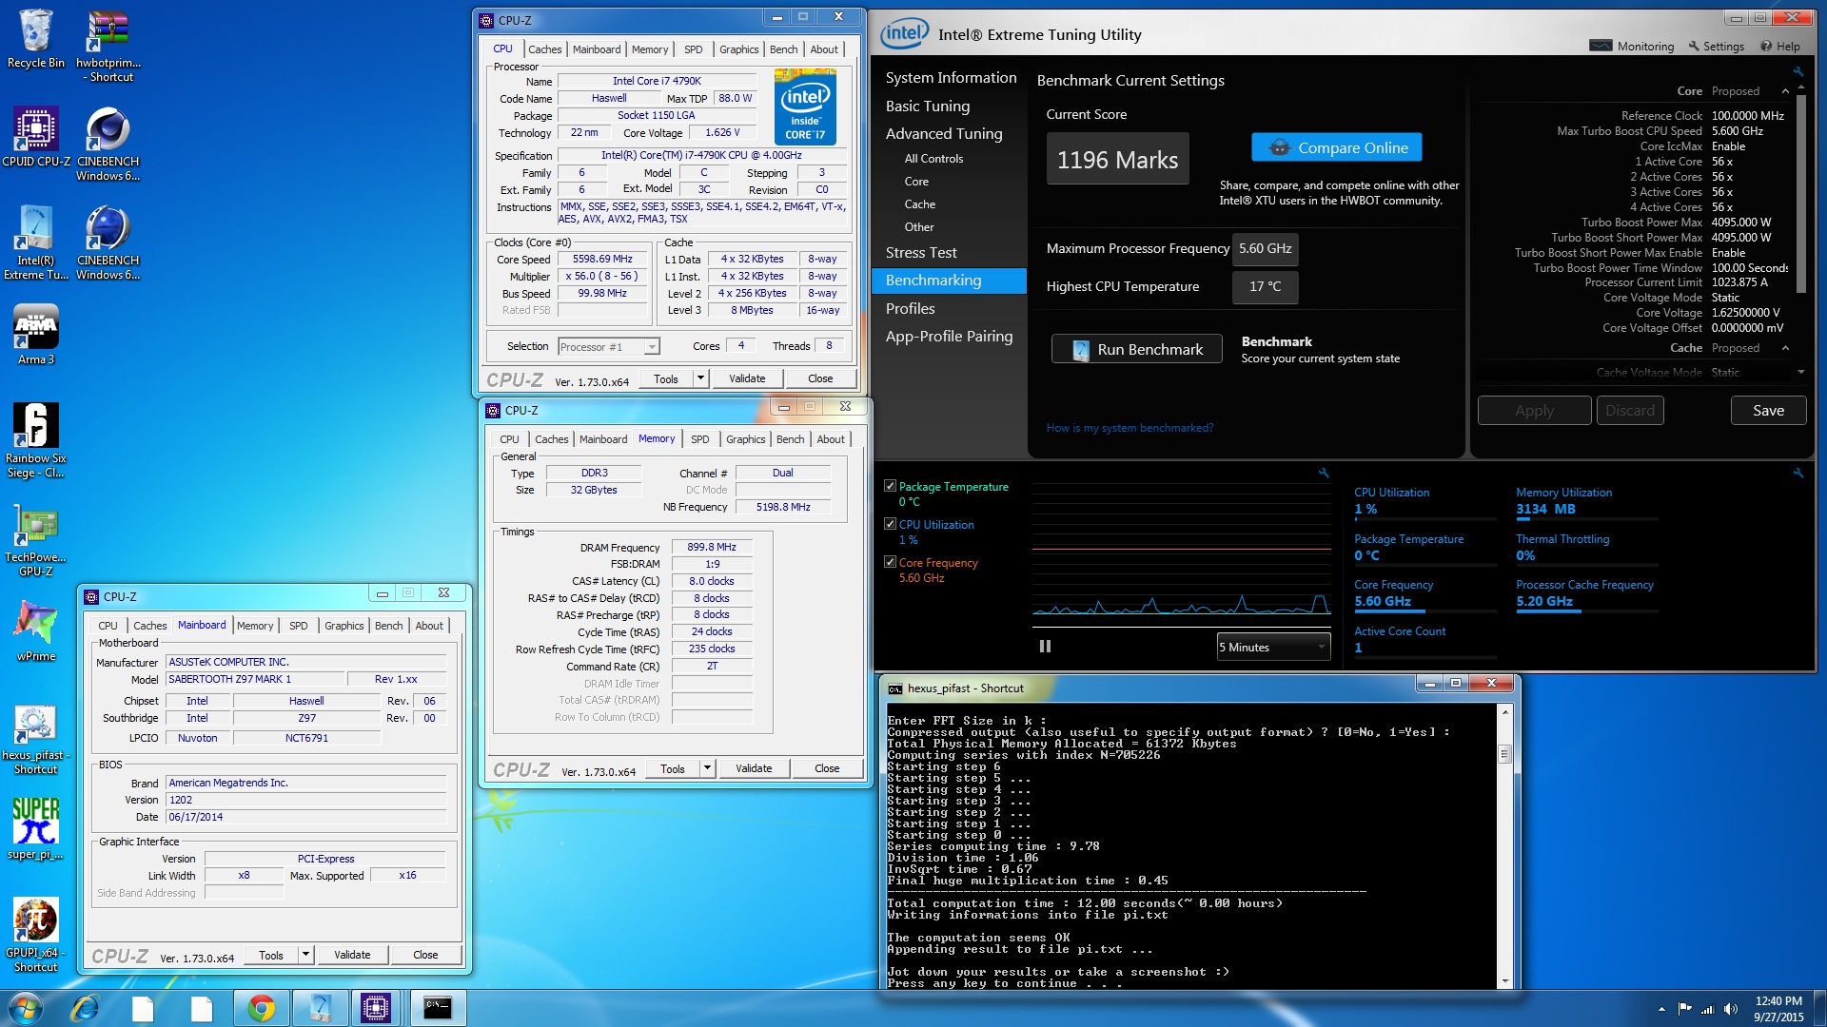Screen dimensions: 1827x1027
Task: Click Run Benchmark button
Action: (x=1136, y=349)
